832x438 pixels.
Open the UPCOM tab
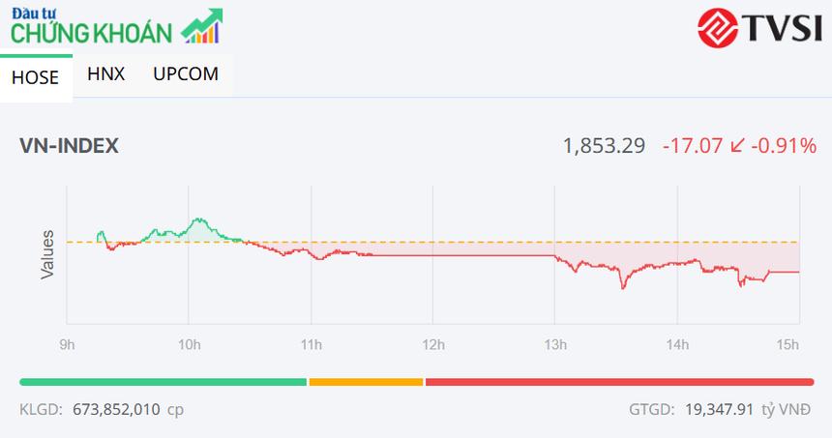(x=186, y=73)
